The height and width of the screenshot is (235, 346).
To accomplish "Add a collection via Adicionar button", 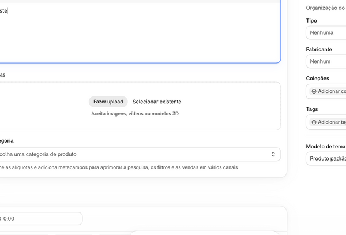I will 328,91.
